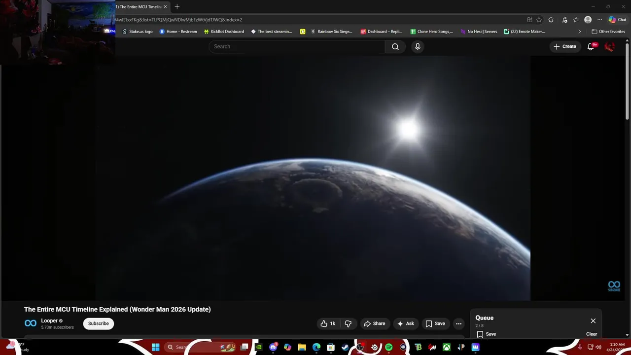The image size is (631, 355).
Task: Click the YouTube search magnifier button
Action: point(395,46)
